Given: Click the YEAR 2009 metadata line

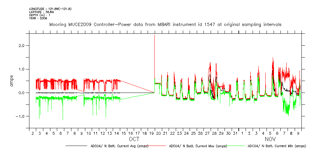Looking at the screenshot, I should point(38,18).
